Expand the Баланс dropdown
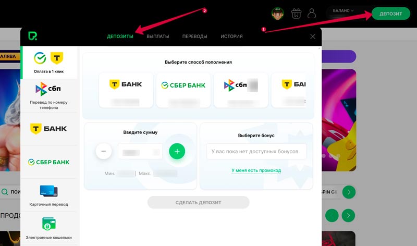Screen dimensions: 417x246 click(x=343, y=10)
